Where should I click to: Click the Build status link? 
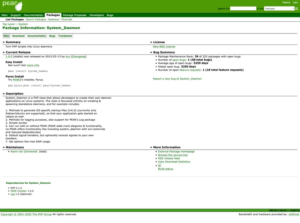(166, 169)
